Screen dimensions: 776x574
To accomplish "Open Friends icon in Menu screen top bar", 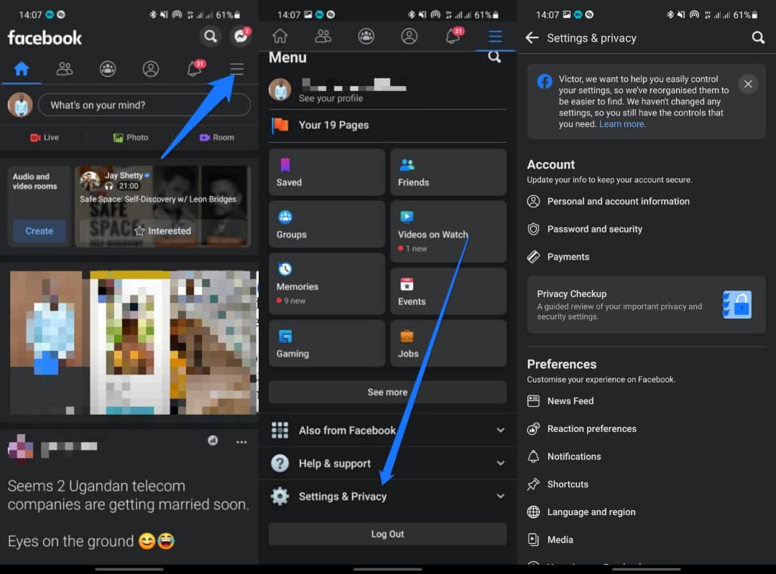I will pos(323,36).
